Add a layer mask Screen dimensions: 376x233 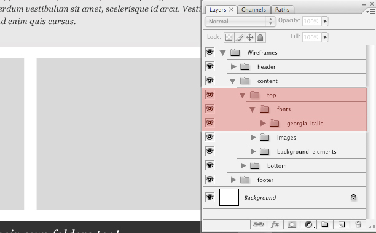pos(292,224)
